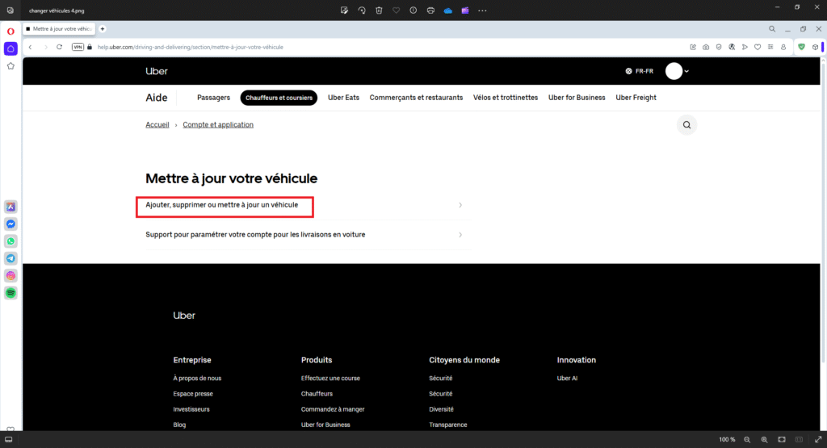Zoom in with the magnifier plus icon
The image size is (827, 448).
pos(764,440)
